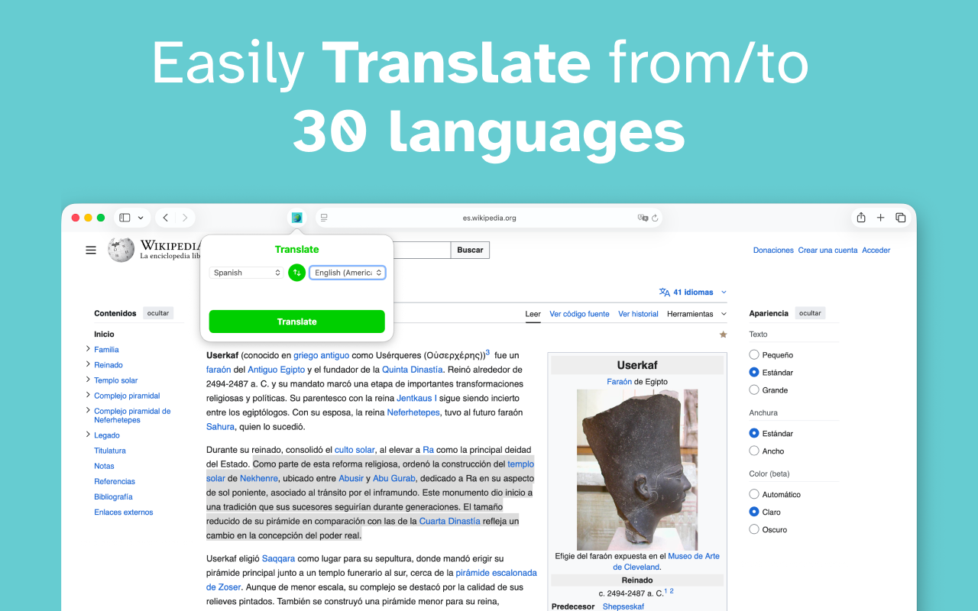978x611 pixels.
Task: Show tab overview icon
Action: click(900, 218)
